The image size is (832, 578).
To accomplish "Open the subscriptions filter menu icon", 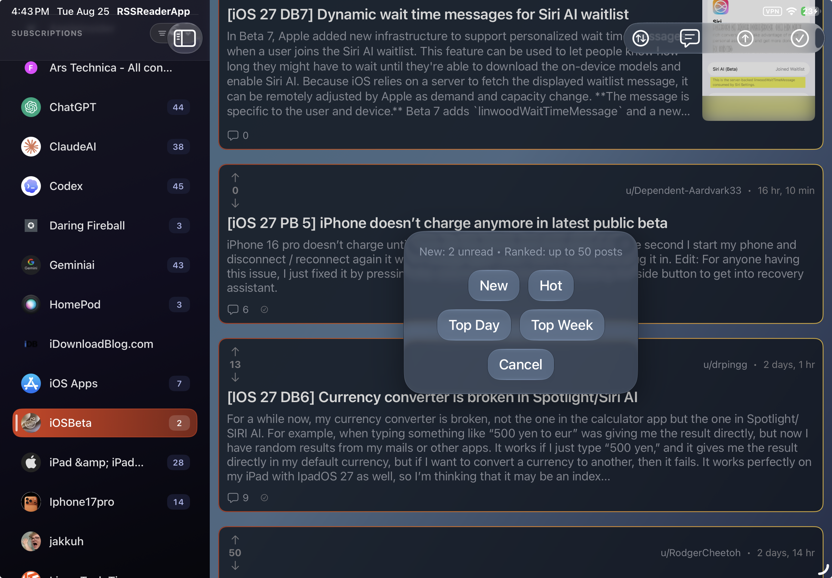I will 162,33.
